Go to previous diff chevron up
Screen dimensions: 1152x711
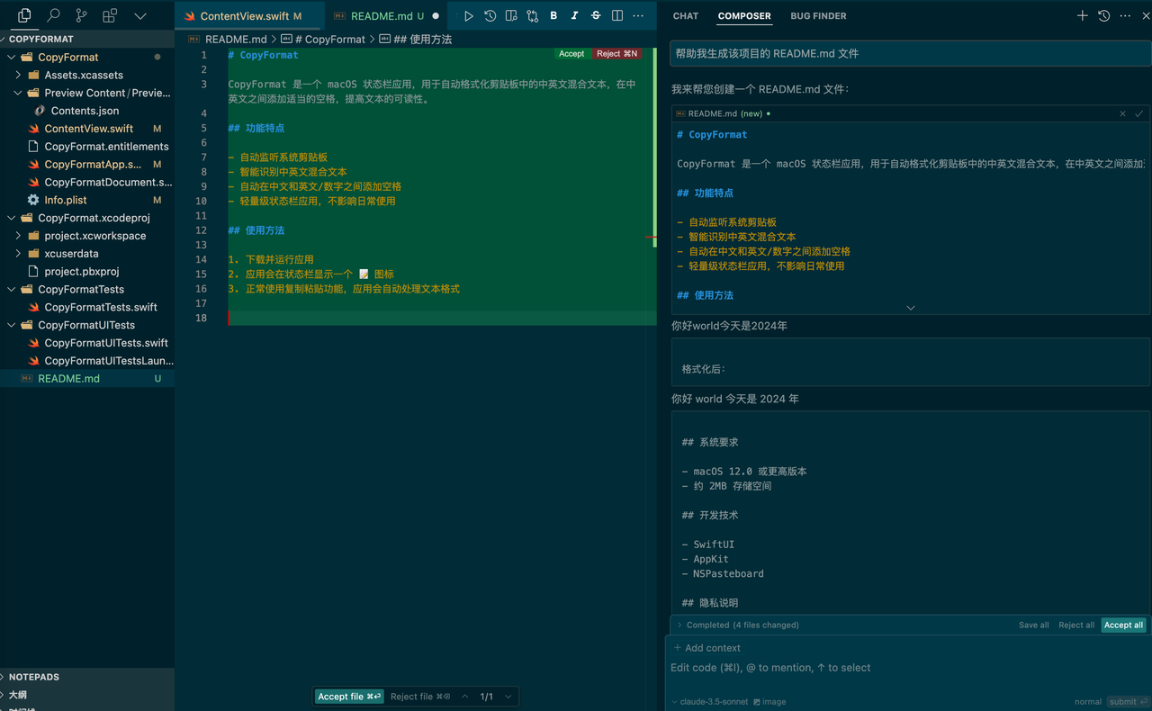coord(465,697)
